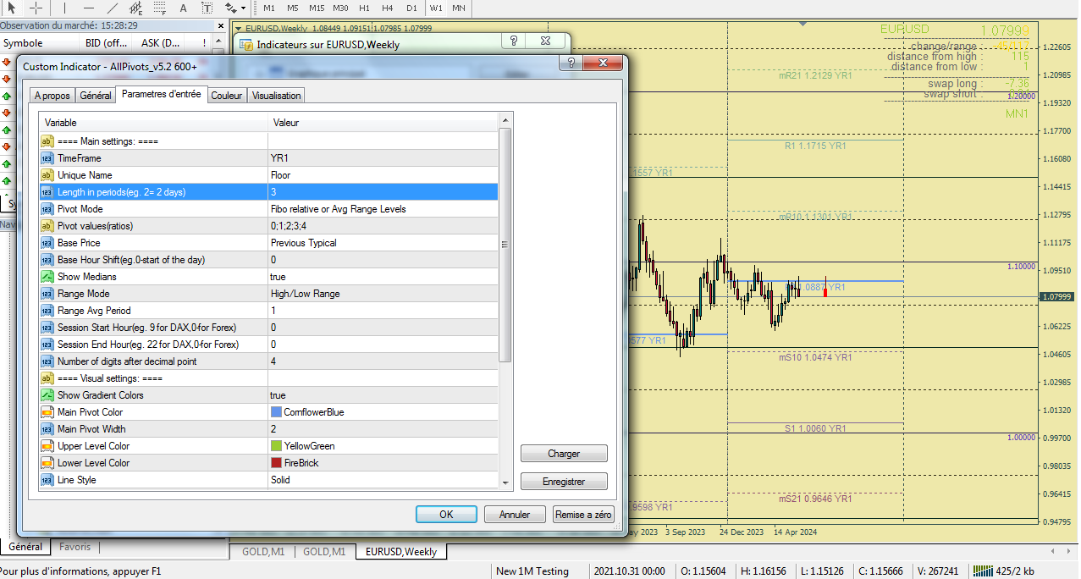The image size is (1081, 579).
Task: Pick Lower Level Color FireBrick swatch
Action: pyautogui.click(x=276, y=463)
